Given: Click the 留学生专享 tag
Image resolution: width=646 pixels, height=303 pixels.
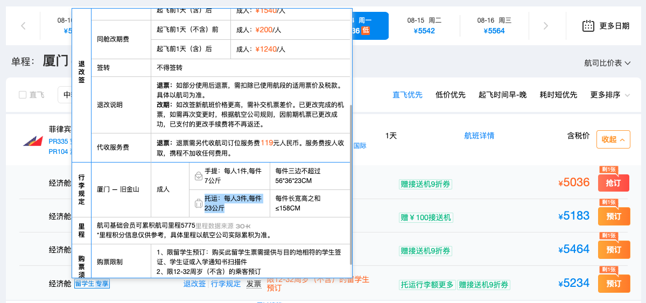Looking at the screenshot, I should tap(92, 284).
